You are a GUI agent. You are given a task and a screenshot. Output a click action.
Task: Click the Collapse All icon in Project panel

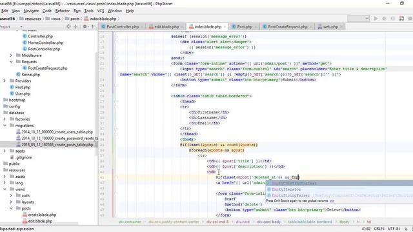click(x=76, y=26)
